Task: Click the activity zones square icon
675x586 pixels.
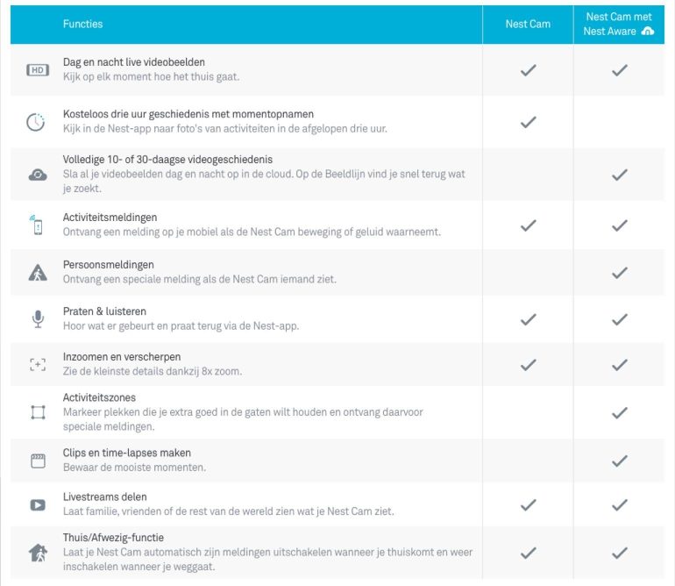Action: tap(38, 412)
